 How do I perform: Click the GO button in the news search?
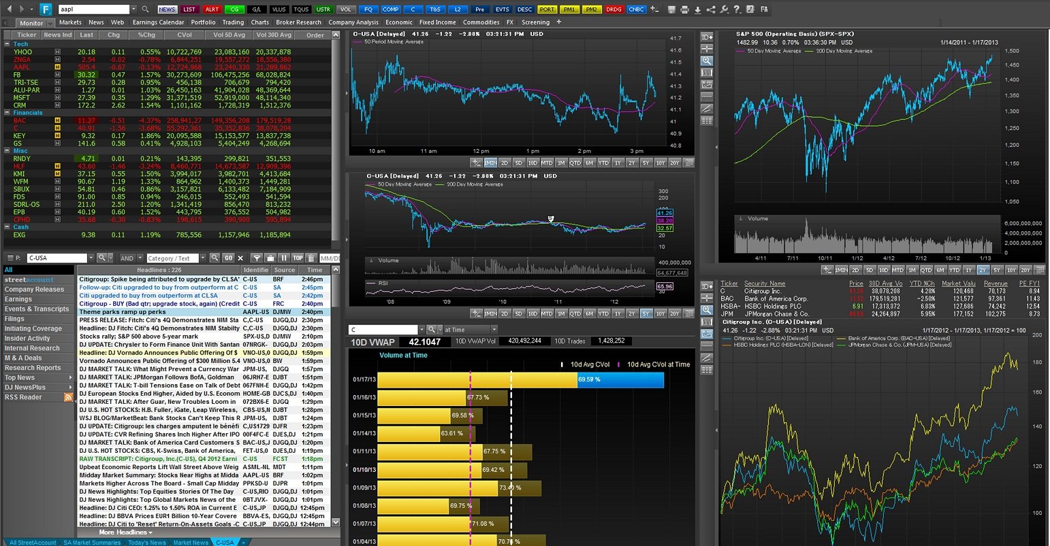pos(229,258)
